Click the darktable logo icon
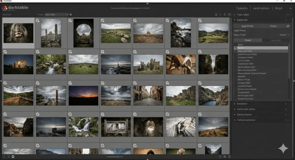295x160 pixels. 4,9
